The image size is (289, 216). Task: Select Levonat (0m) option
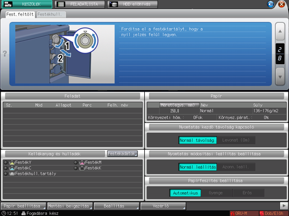[x=236, y=140]
